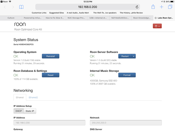Image resolution: width=175 pixels, height=131 pixels.
Task: Click Reset for Roon Database & Settings
Action: (50, 75)
